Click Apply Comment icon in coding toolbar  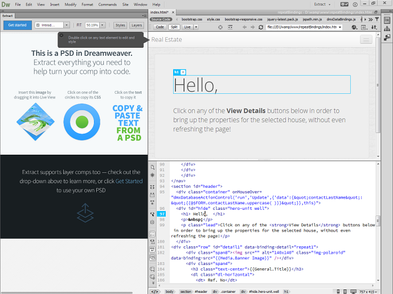coord(153,269)
